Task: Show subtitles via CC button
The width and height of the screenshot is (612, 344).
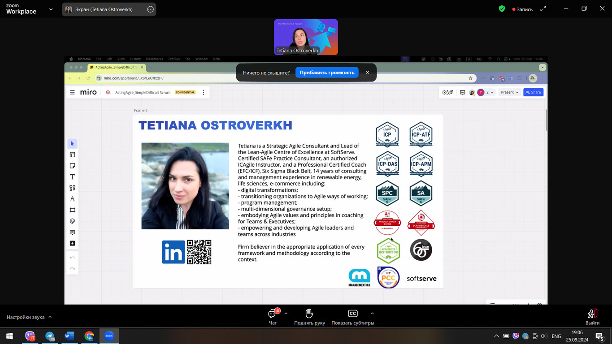Action: [353, 316]
